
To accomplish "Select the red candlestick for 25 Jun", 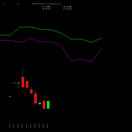I will tap(31, 91).
